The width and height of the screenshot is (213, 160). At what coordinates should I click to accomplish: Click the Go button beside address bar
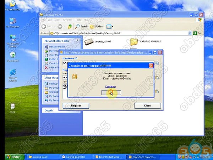(x=197, y=33)
